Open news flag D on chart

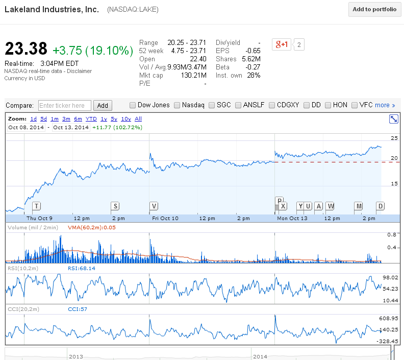pos(381,206)
